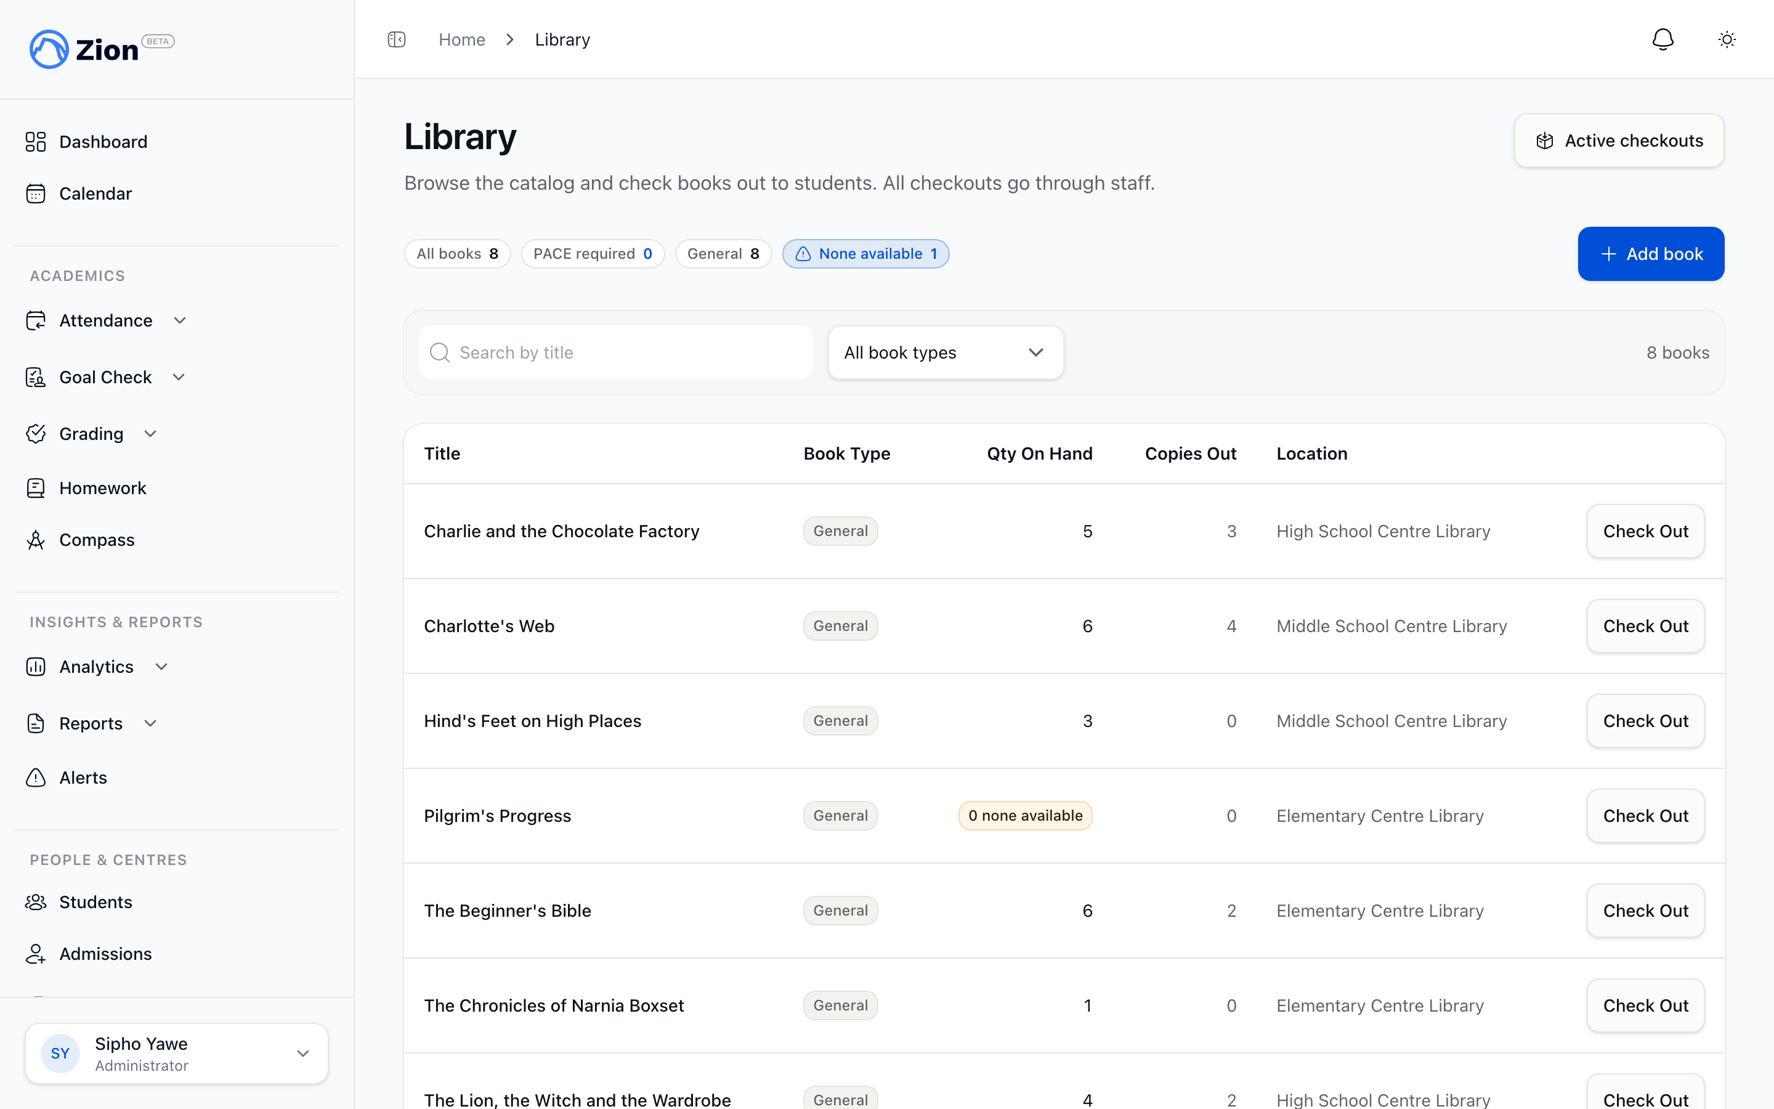Click the Copies Out column header
This screenshot has width=1774, height=1109.
pyautogui.click(x=1191, y=454)
